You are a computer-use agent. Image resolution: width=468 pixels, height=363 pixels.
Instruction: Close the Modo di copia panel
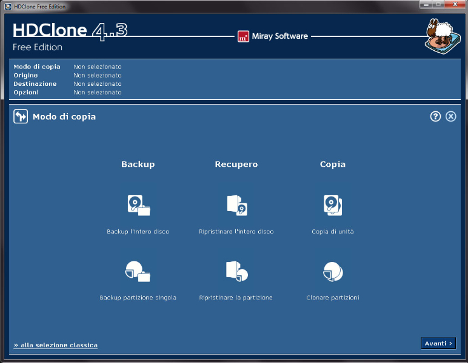click(x=450, y=117)
